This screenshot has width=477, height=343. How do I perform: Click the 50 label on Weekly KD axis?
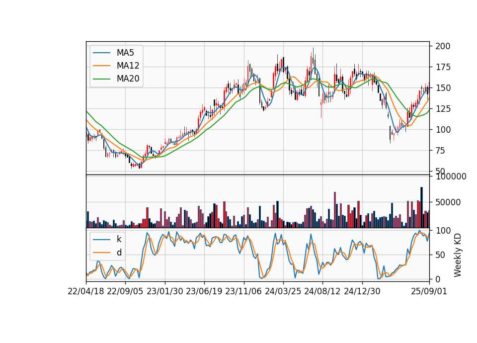tap(441, 255)
